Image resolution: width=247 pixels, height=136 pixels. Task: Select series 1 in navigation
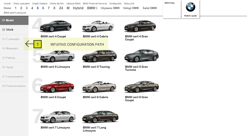[16, 8]
